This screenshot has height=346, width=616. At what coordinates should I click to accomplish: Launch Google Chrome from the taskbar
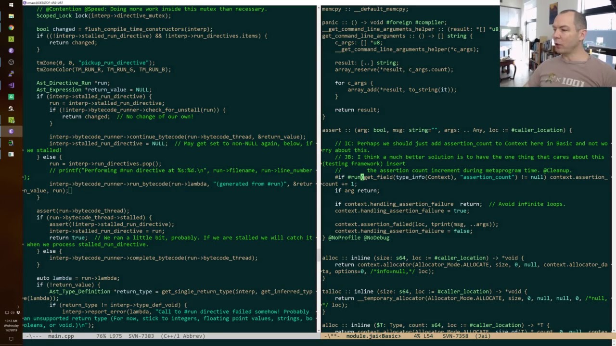11,27
